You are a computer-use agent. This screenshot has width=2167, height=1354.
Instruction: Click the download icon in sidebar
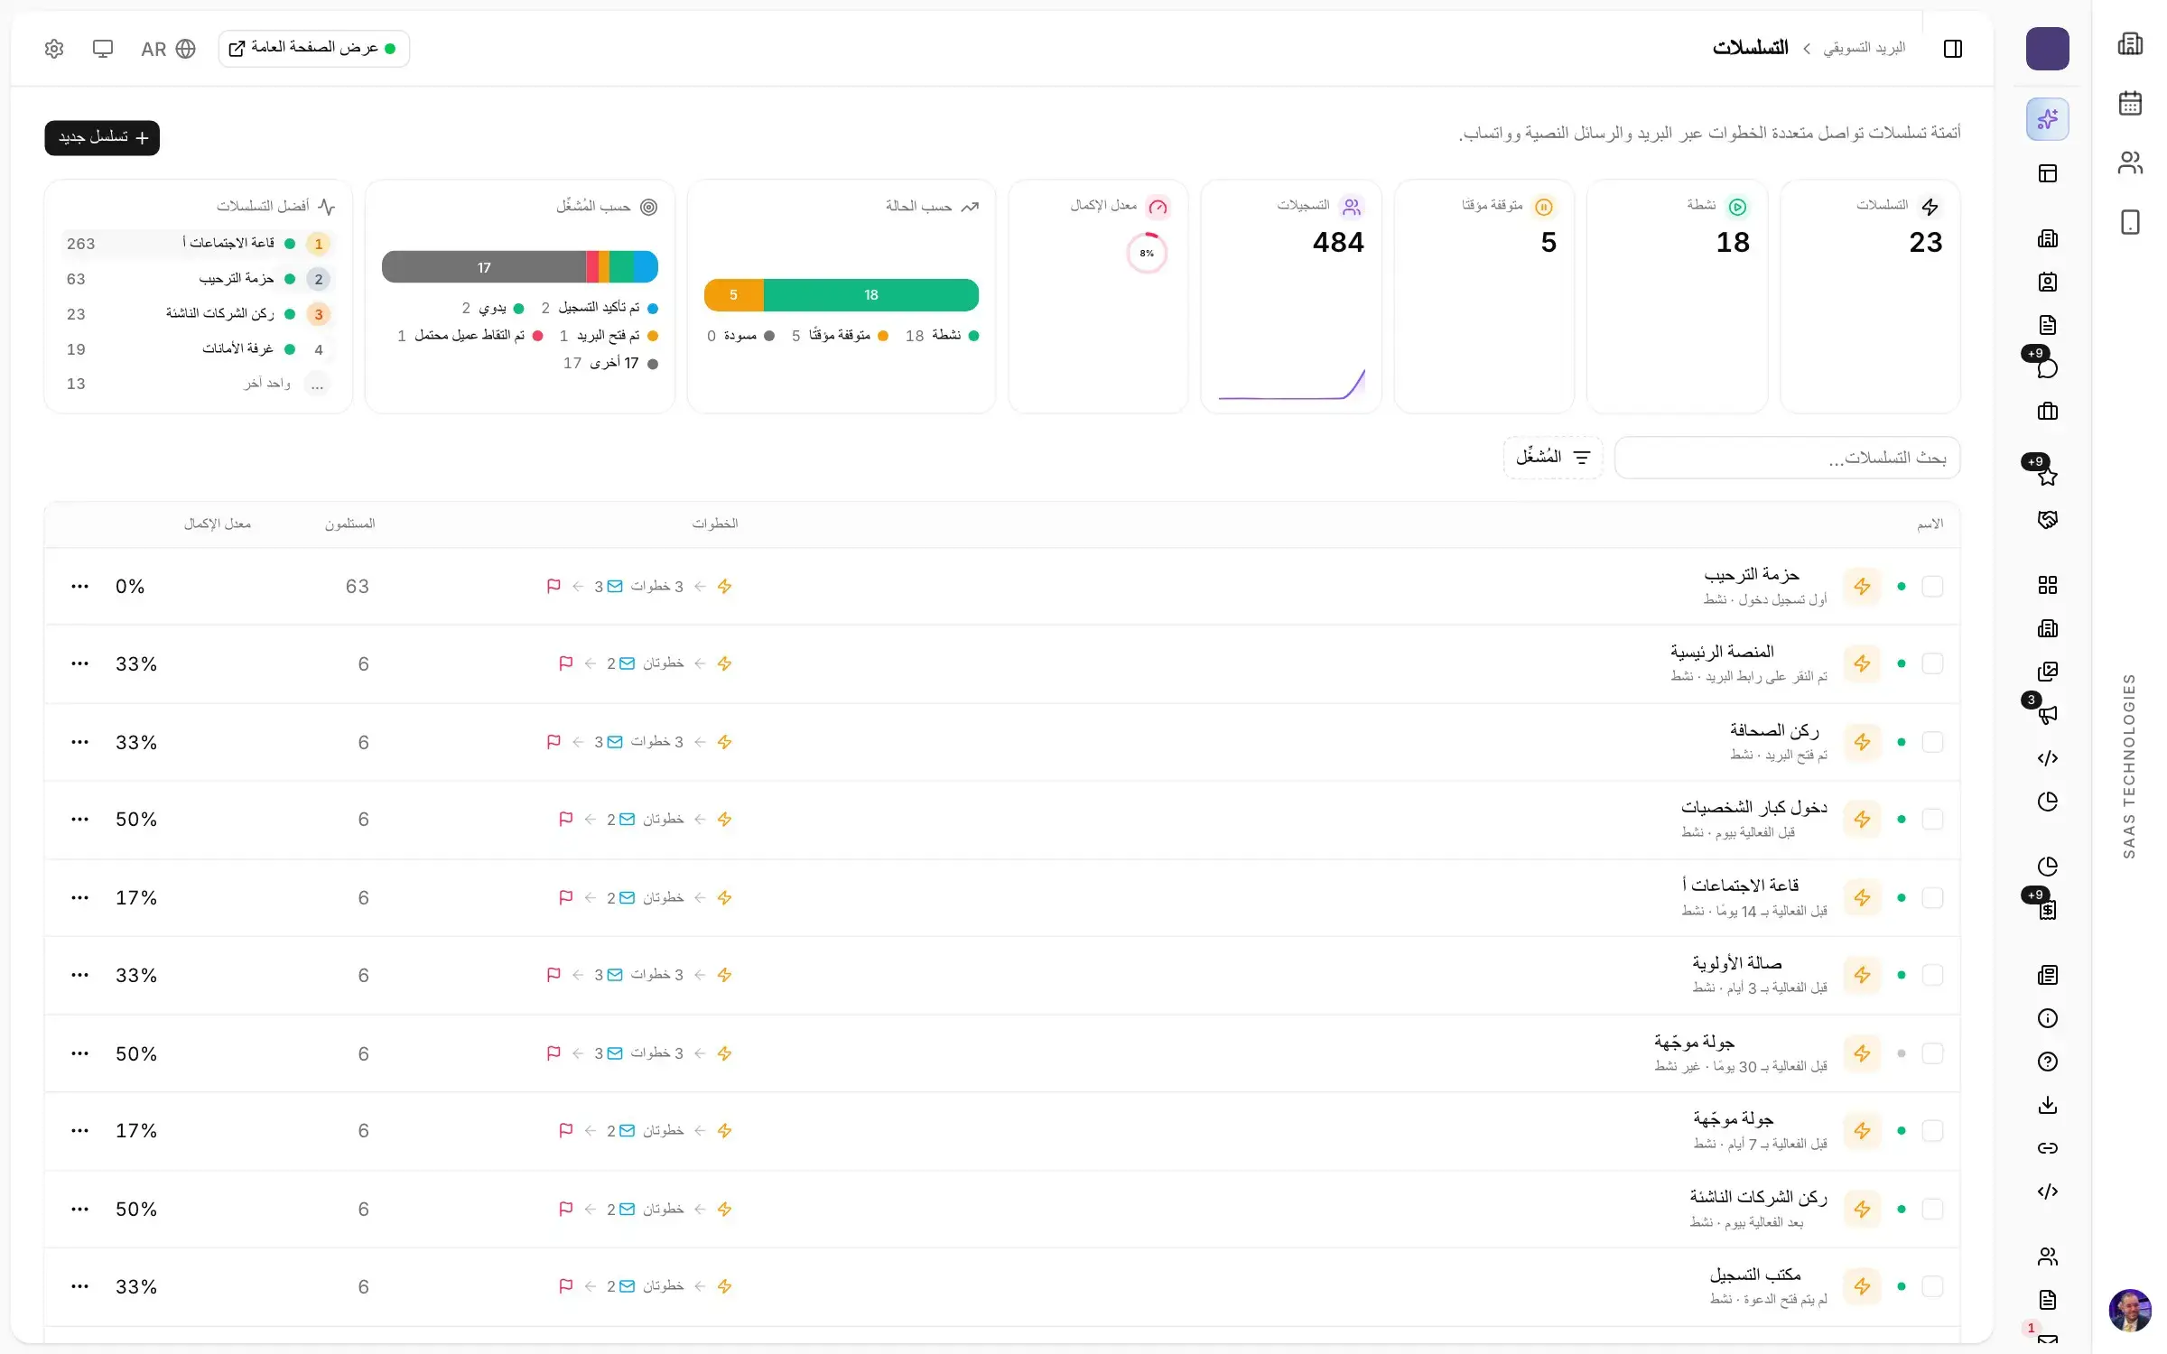(x=2047, y=1105)
